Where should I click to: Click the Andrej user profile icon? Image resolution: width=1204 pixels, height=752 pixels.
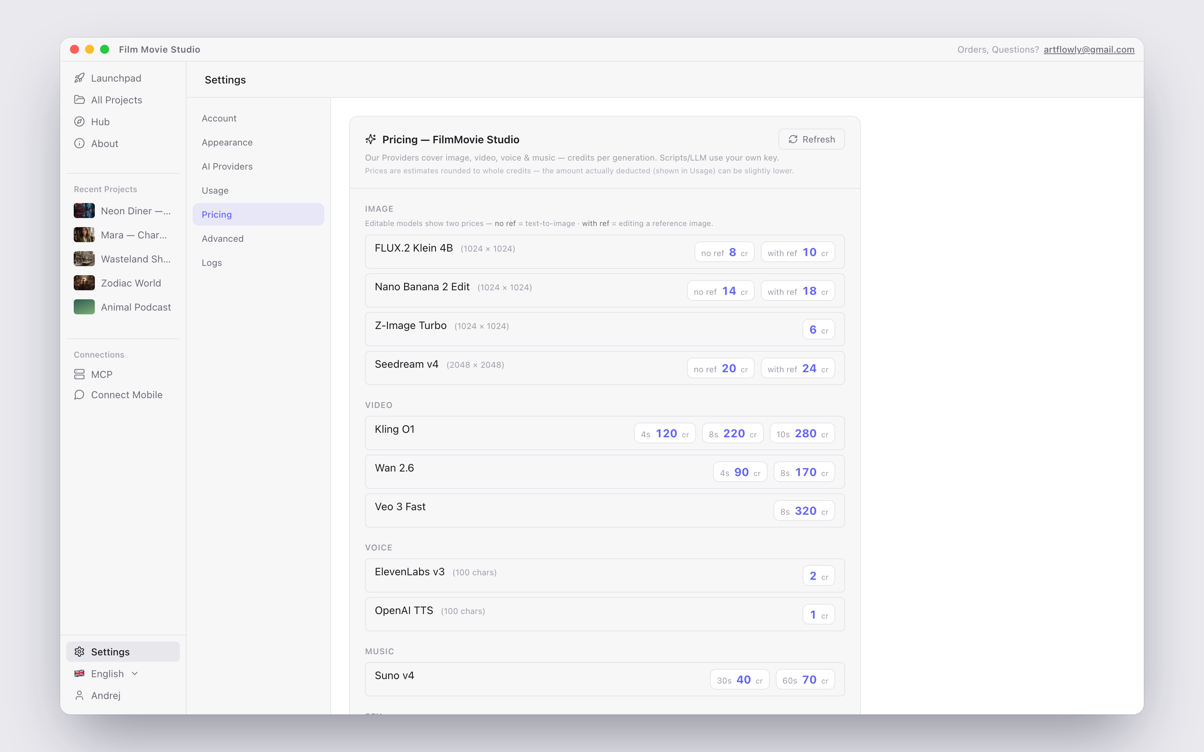(79, 695)
